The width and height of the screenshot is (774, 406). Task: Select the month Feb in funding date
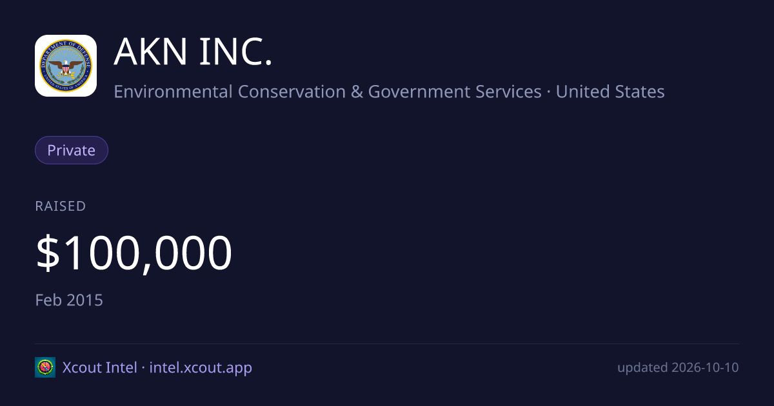[x=48, y=300]
